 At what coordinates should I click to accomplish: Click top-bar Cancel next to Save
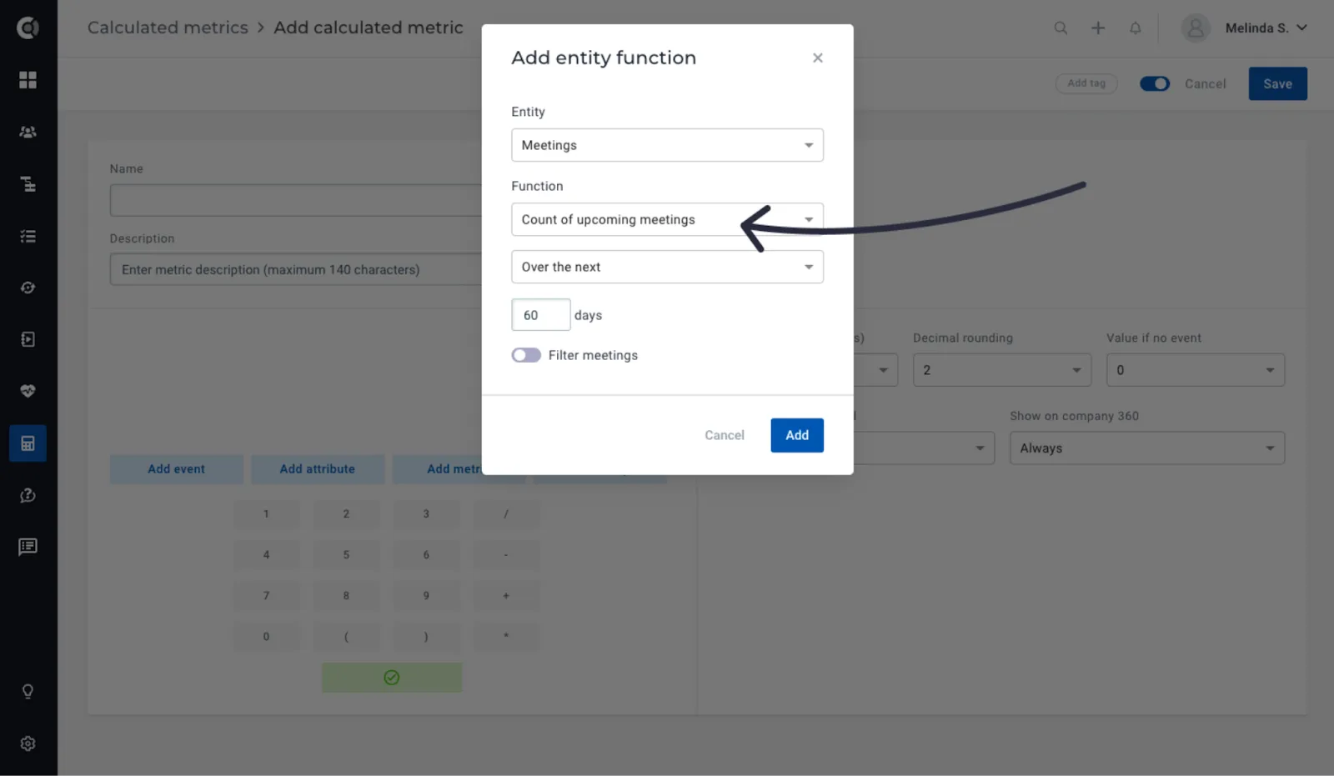pos(1205,83)
